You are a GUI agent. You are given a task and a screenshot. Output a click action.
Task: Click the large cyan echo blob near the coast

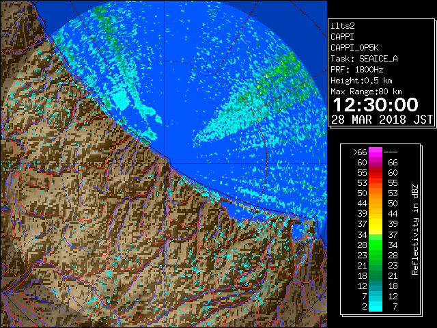pos(122,101)
